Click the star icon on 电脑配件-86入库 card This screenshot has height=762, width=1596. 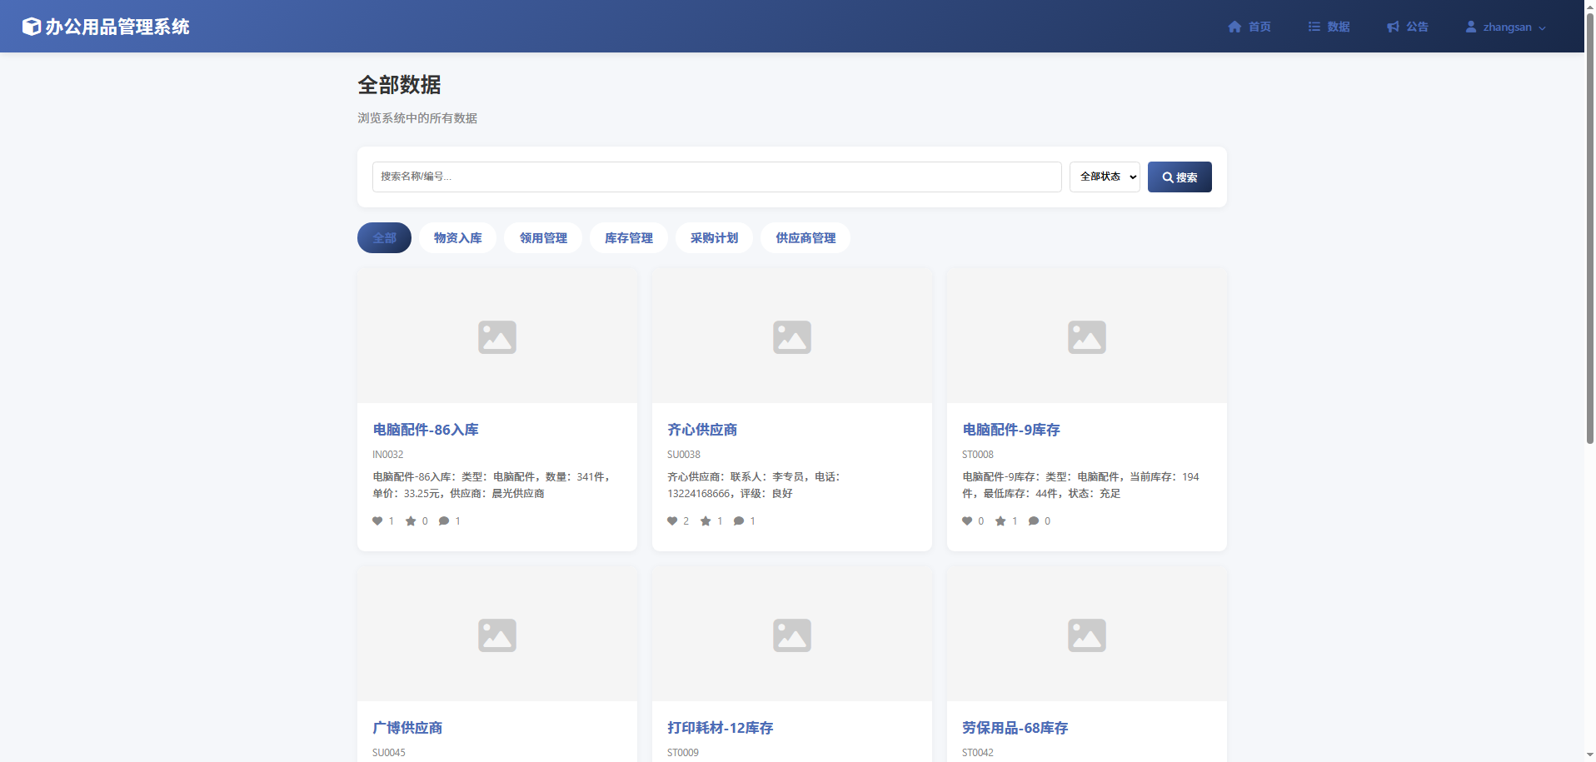[x=411, y=521]
